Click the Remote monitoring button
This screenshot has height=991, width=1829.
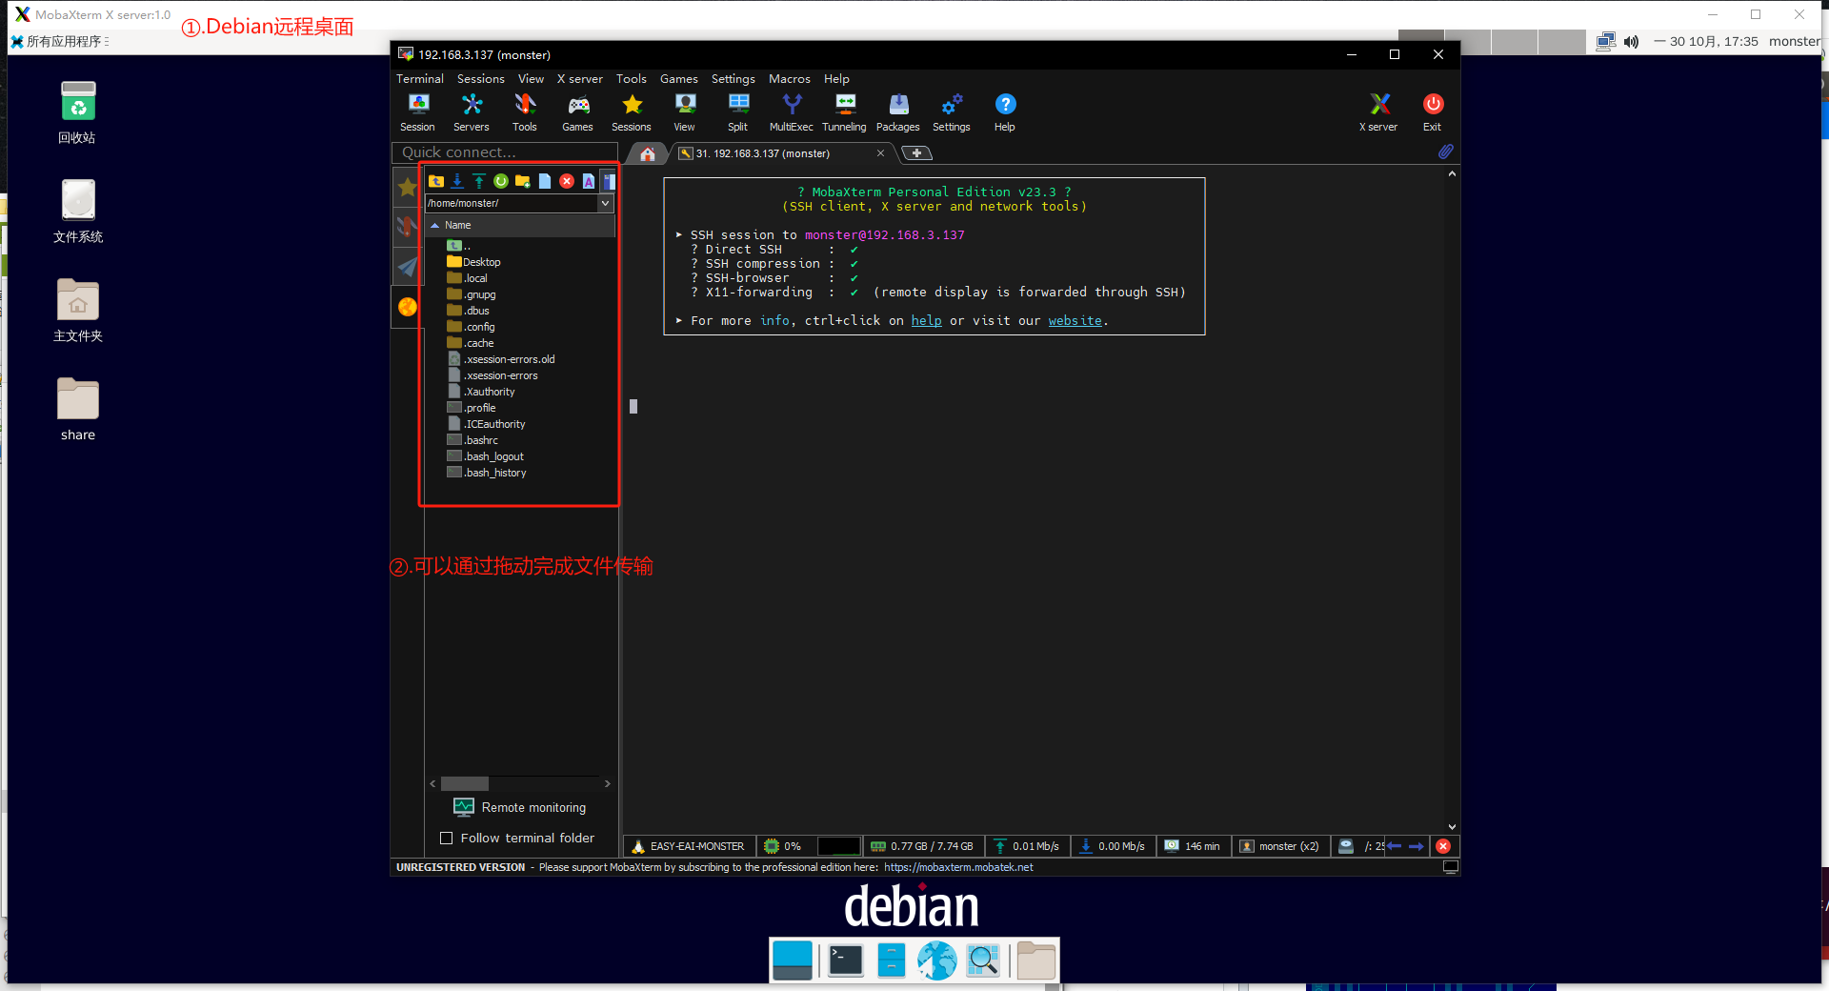coord(520,807)
